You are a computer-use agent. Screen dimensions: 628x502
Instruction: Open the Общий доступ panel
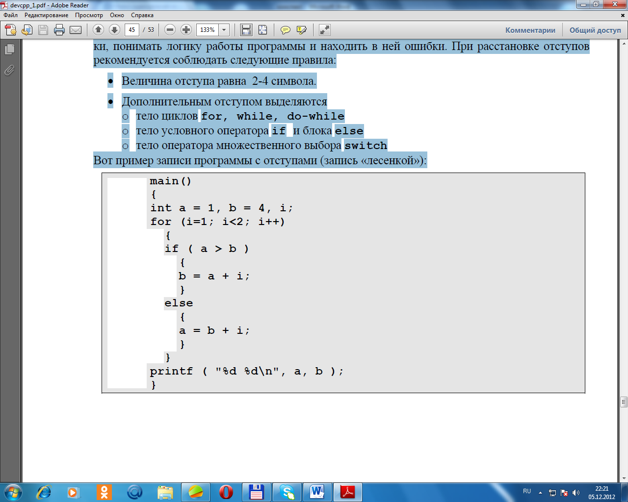(595, 30)
